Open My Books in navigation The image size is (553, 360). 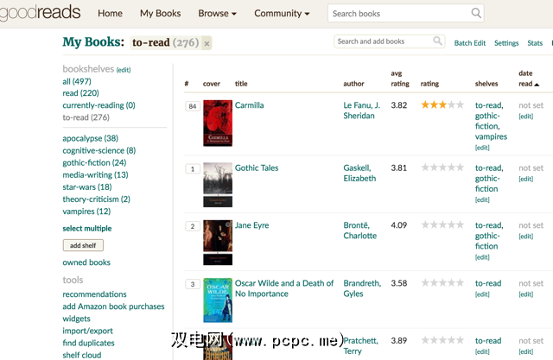click(x=160, y=14)
